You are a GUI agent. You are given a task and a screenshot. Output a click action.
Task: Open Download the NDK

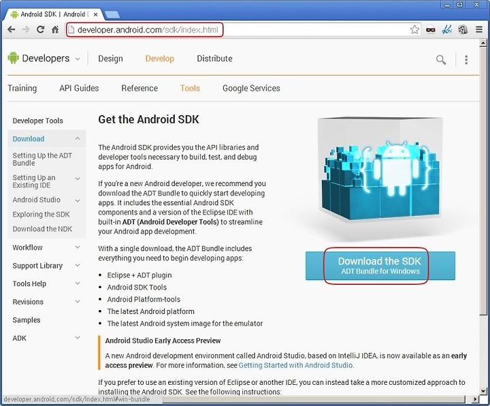pyautogui.click(x=42, y=229)
